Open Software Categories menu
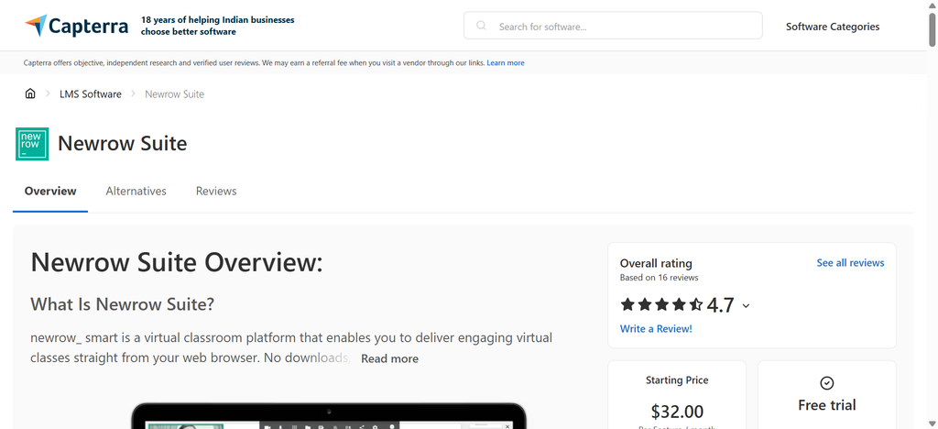Screen dimensions: 938x429 click(833, 27)
